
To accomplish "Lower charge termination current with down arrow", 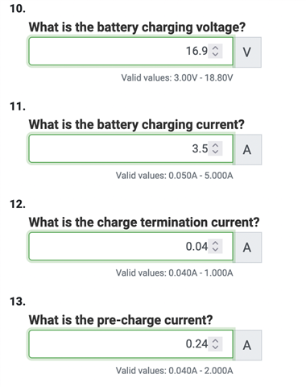I will pos(215,250).
